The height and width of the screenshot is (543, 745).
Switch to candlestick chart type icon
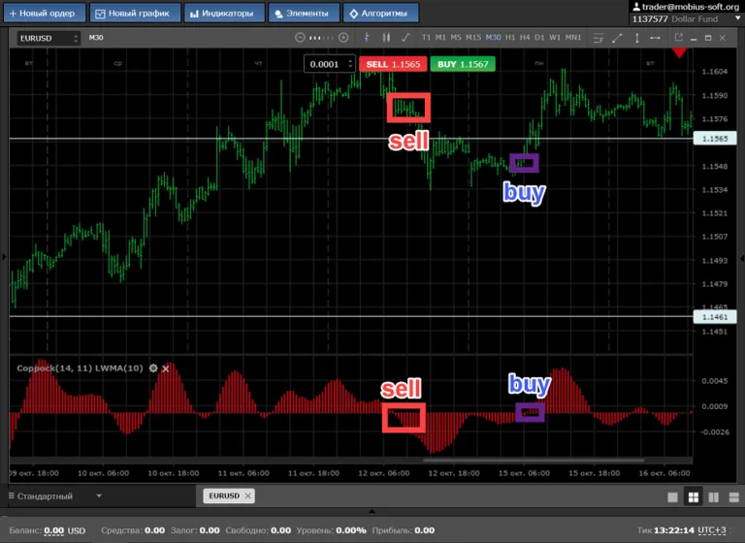386,38
